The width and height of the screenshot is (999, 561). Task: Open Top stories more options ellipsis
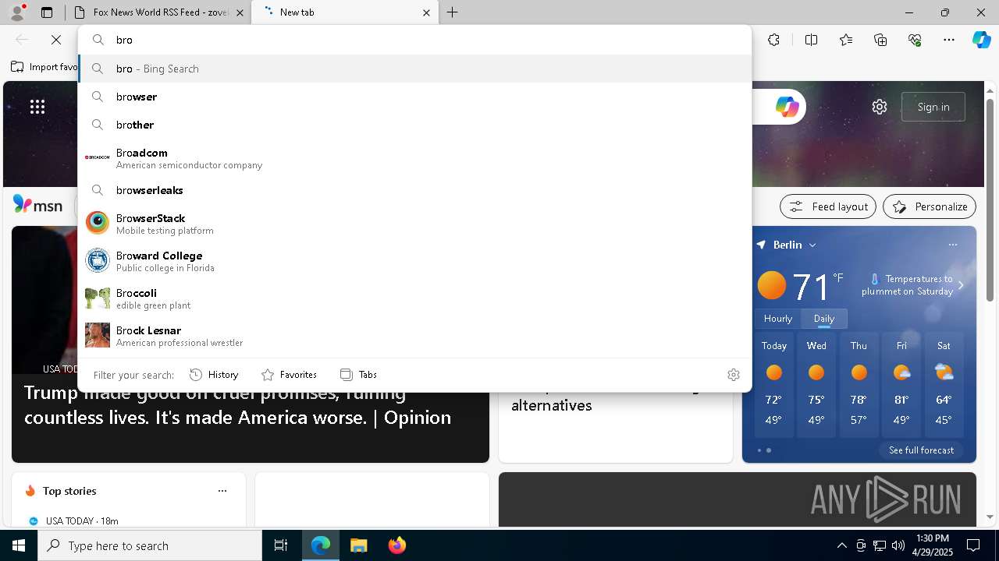pyautogui.click(x=222, y=491)
